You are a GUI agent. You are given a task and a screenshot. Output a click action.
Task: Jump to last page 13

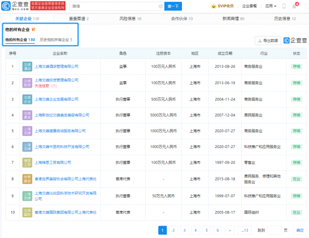point(244,230)
